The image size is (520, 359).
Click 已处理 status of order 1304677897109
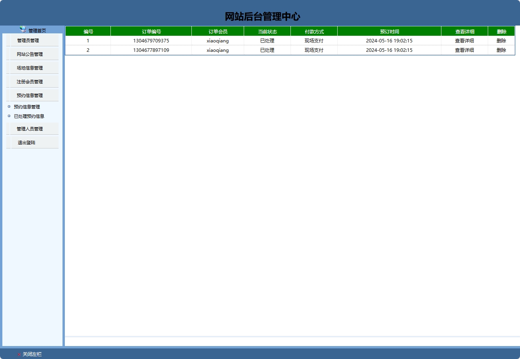(267, 50)
